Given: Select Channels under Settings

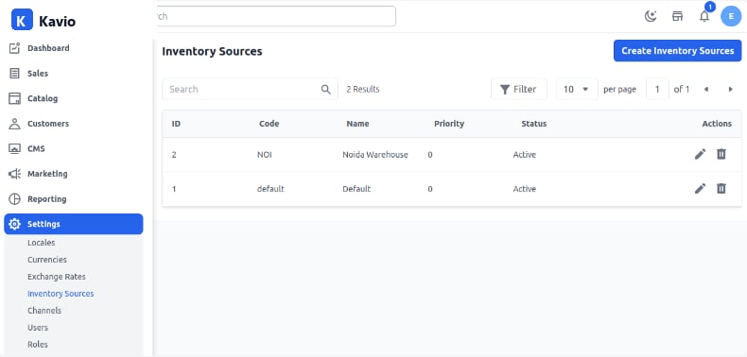Looking at the screenshot, I should pos(44,311).
